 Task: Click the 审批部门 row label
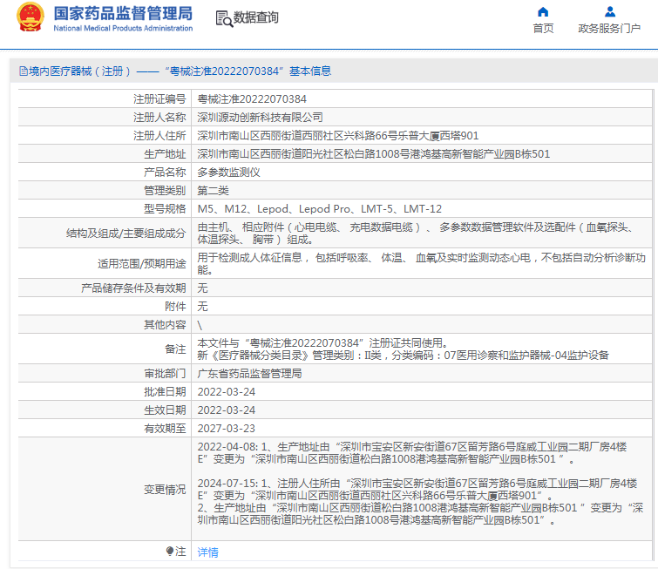(165, 374)
